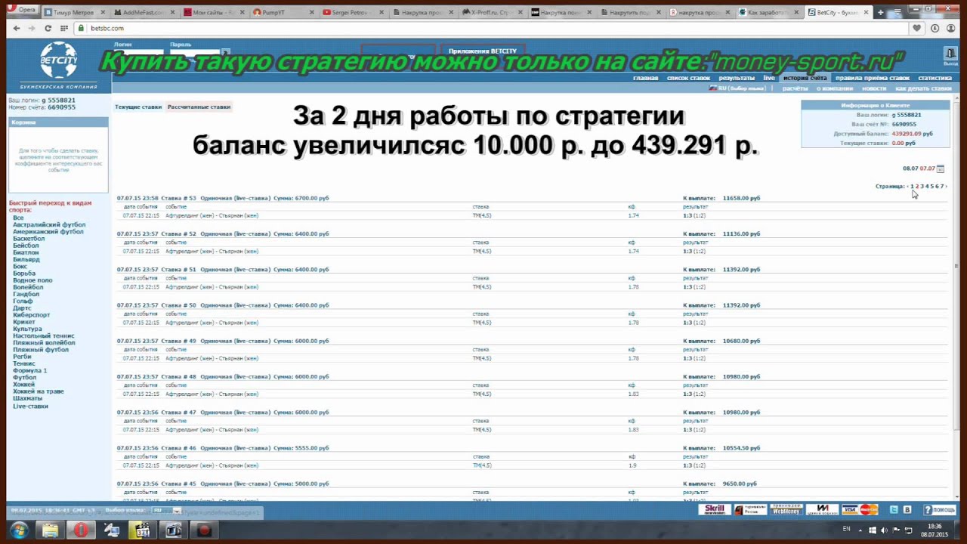Open the live menu item
Viewport: 967px width, 544px height.
769,78
